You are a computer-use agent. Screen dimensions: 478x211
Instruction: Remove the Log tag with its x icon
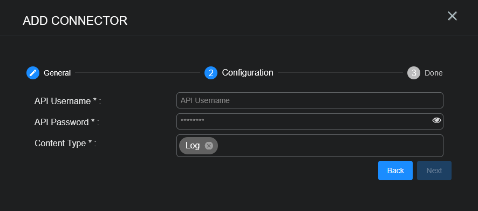209,146
